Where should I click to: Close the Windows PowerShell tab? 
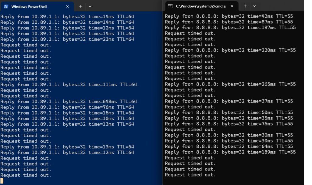point(67,6)
